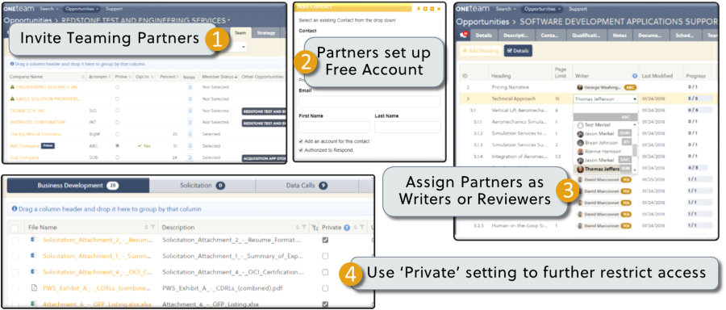Uncheck Private for Solicitation_Attachment_2 file

tap(325, 240)
